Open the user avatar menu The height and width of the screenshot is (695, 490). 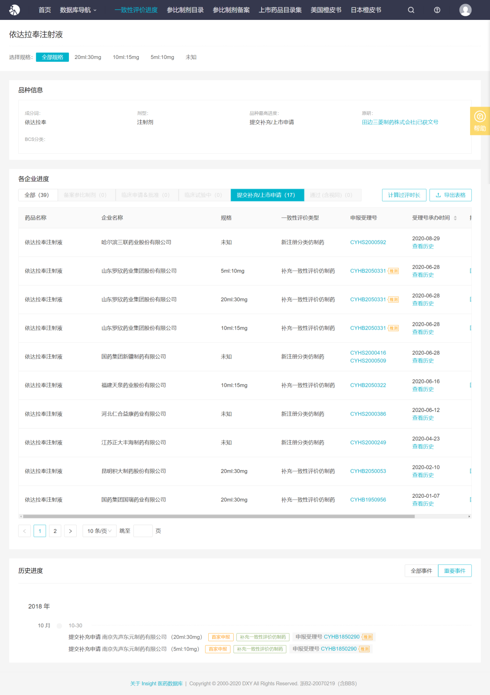465,10
